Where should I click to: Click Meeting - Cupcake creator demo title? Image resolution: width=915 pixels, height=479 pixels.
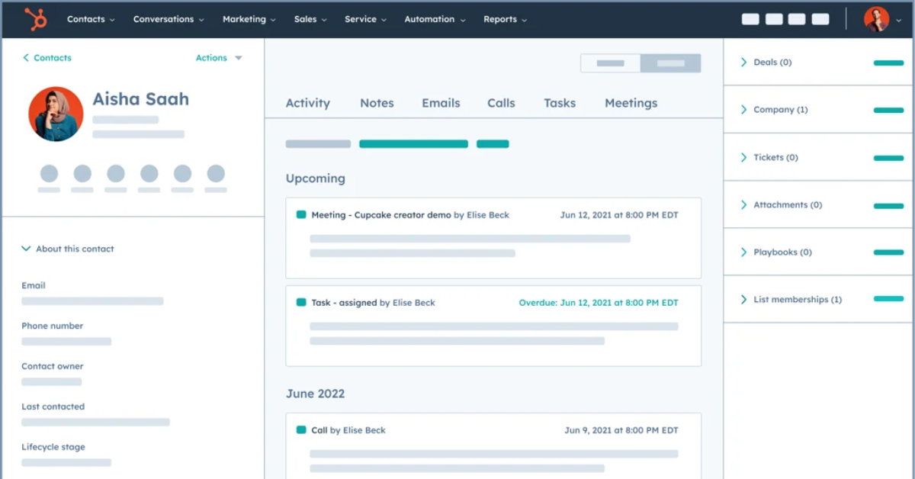pos(381,215)
